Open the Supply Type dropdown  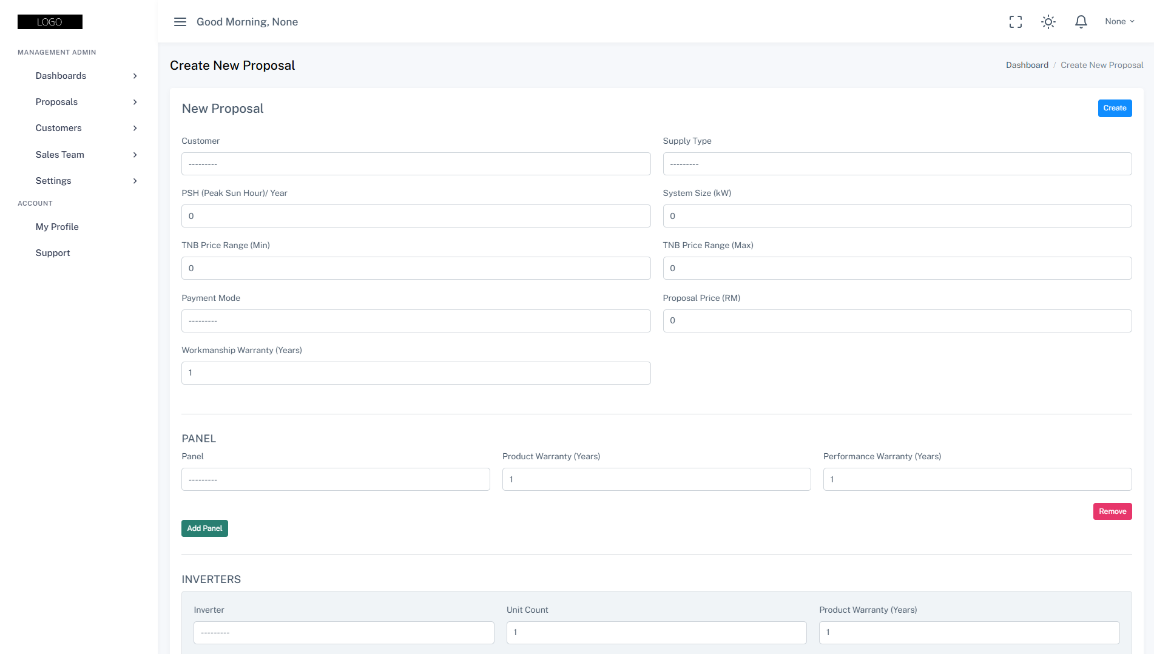tap(897, 164)
